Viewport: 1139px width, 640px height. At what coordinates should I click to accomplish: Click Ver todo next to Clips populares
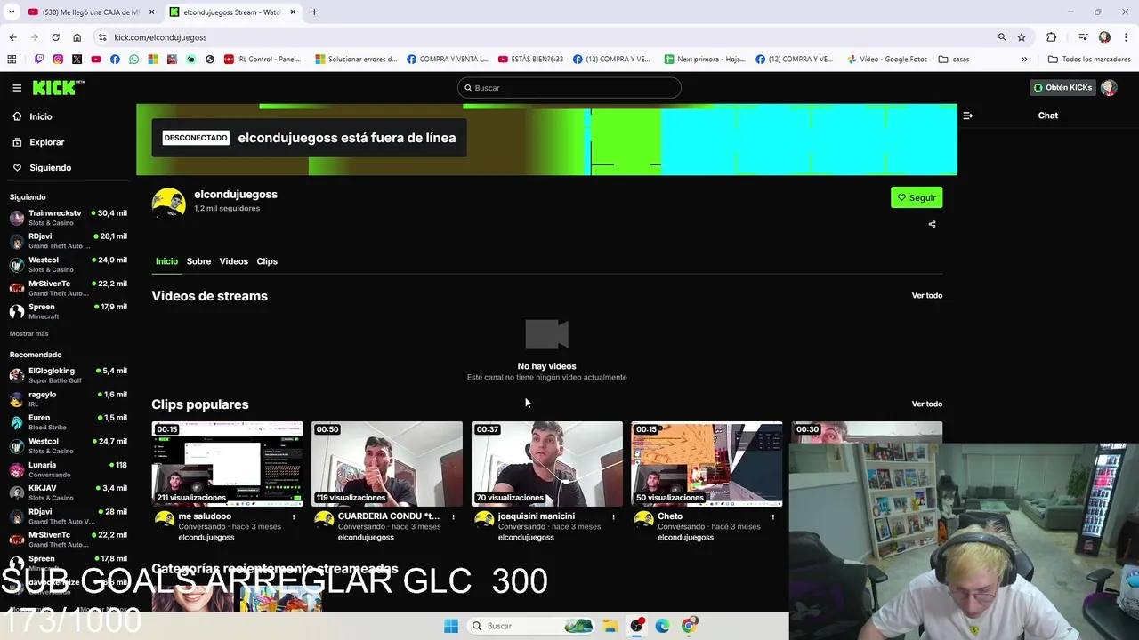click(x=926, y=404)
